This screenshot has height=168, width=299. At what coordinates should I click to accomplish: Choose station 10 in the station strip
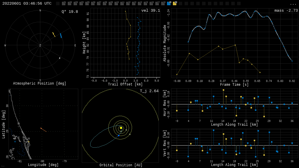116,3
